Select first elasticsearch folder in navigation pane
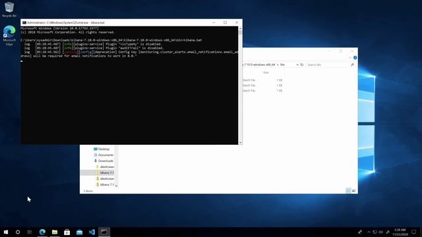This screenshot has height=237, width=422. [105, 167]
